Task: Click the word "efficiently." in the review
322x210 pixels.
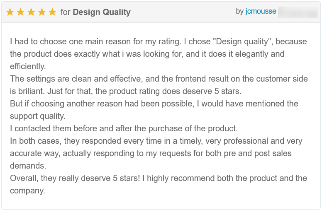Action: [28, 66]
